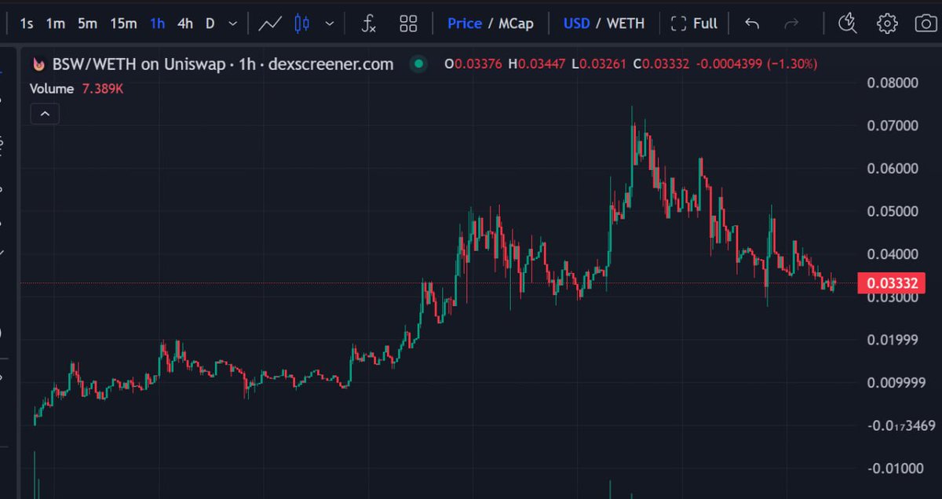Collapse the Volume pane with chevron
This screenshot has height=499, width=942.
45,113
